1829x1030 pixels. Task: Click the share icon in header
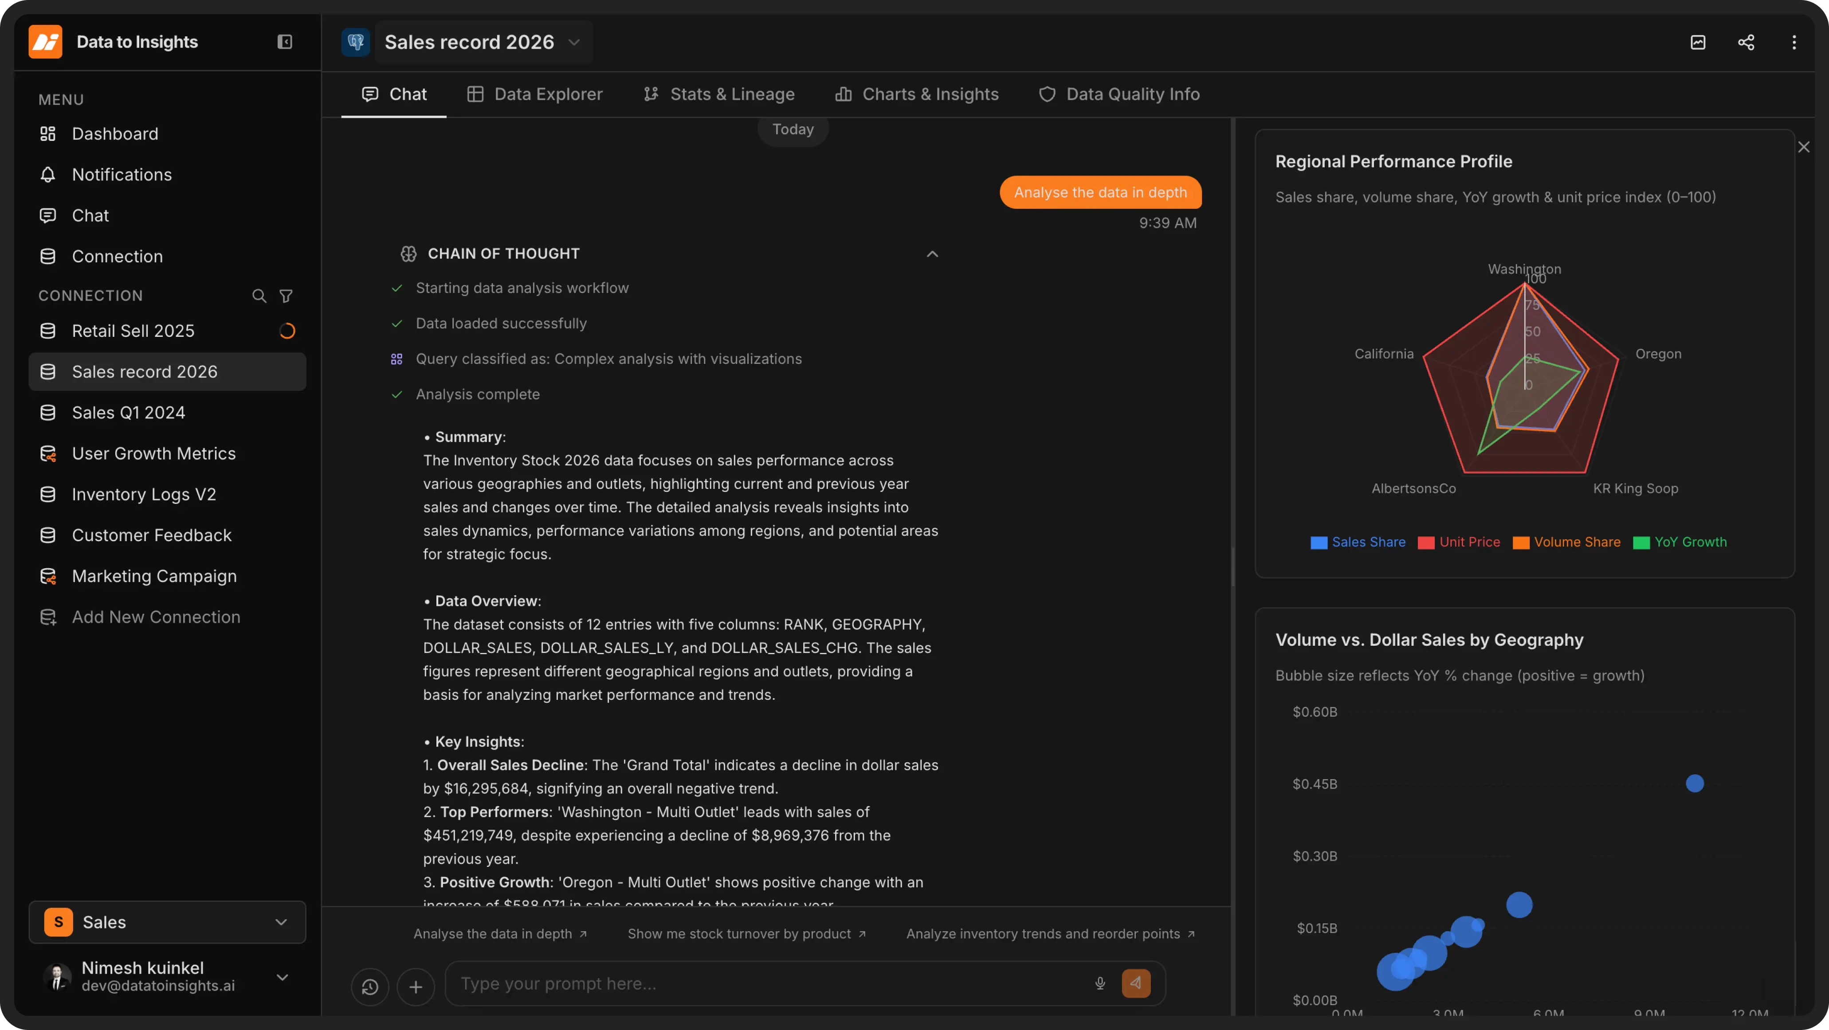pos(1746,43)
